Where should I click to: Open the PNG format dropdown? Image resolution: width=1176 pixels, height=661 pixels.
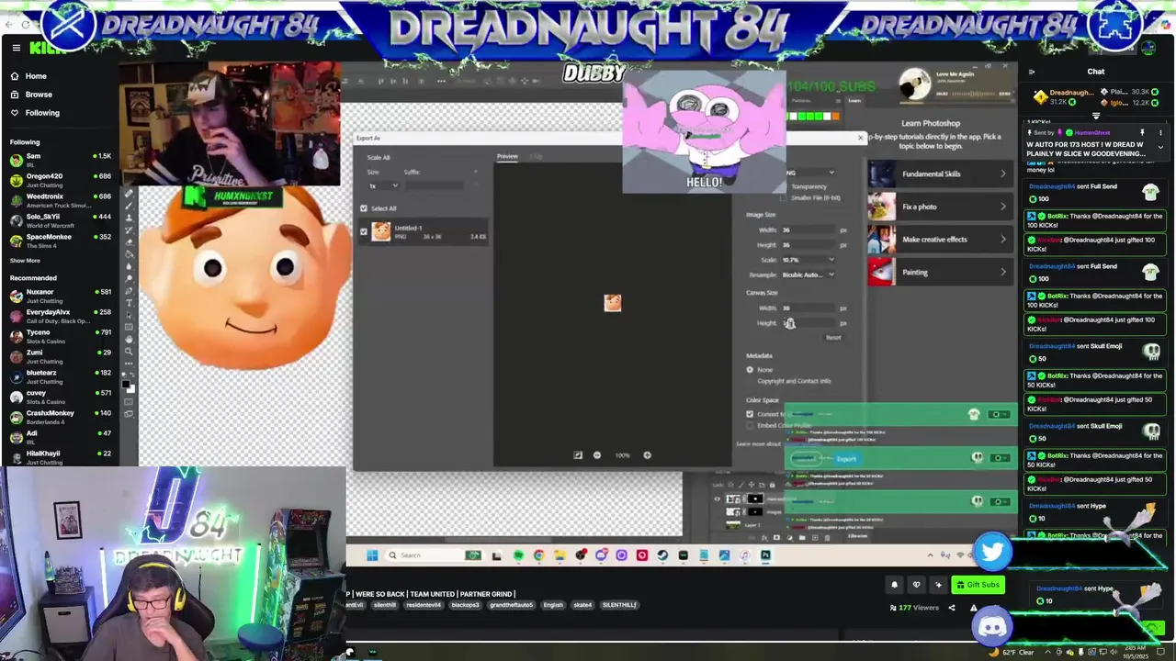pyautogui.click(x=811, y=173)
